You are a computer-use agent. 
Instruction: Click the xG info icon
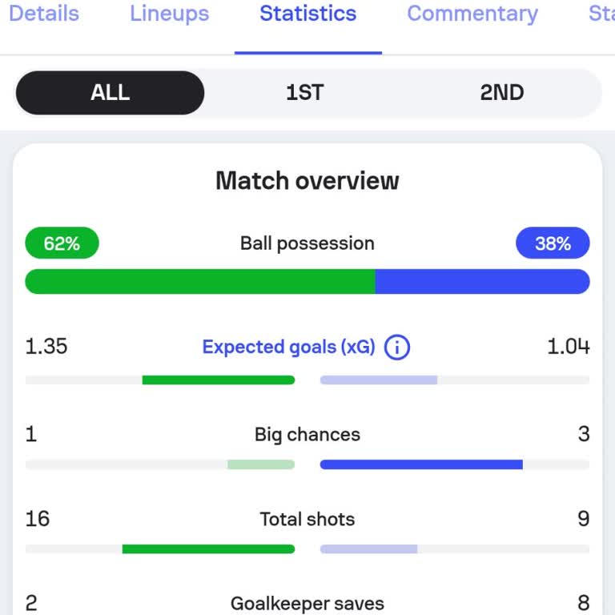point(397,348)
